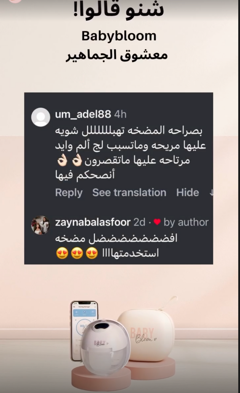Image resolution: width=240 pixels, height=393 pixels.
Task: Select Hide on the first comment
Action: pos(187,193)
